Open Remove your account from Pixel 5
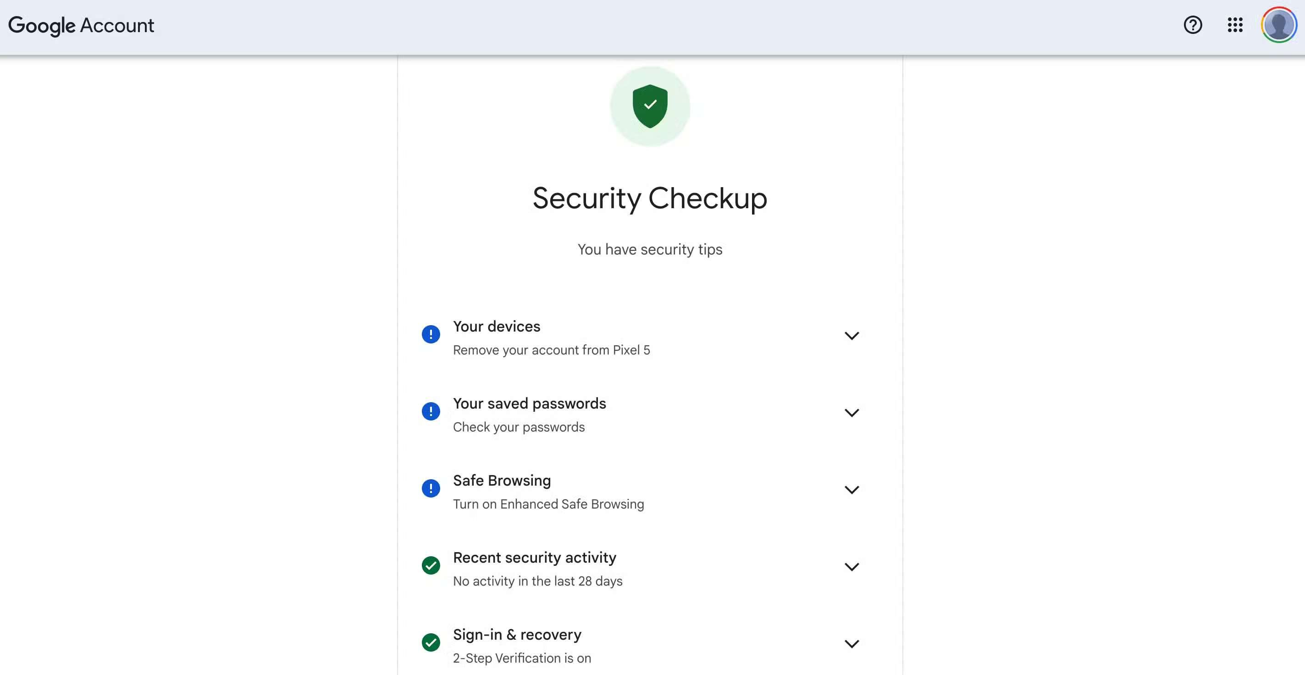This screenshot has width=1305, height=675. pos(552,350)
